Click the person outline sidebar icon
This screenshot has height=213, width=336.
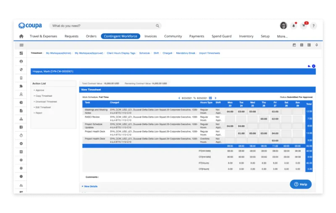(x=21, y=94)
